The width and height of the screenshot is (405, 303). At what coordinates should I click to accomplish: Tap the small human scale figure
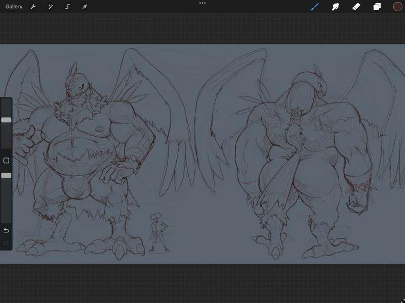(158, 232)
